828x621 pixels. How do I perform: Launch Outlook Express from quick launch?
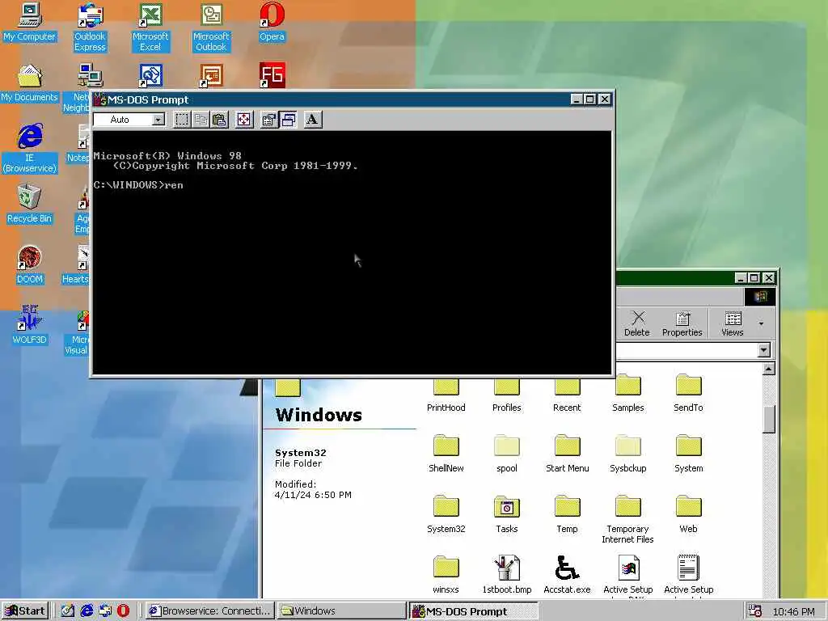point(105,611)
